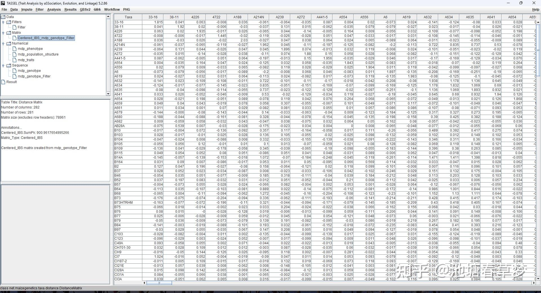This screenshot has height=293, width=541.
Task: Collapse the Filters tree node
Action: (3, 22)
